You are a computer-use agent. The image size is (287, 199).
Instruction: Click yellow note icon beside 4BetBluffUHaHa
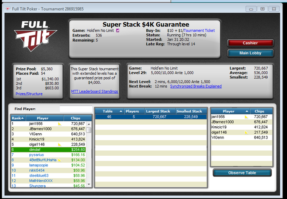60,160
